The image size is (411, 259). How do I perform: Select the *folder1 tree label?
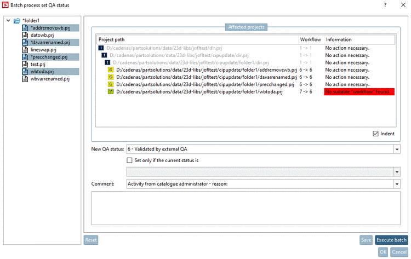pyautogui.click(x=31, y=20)
